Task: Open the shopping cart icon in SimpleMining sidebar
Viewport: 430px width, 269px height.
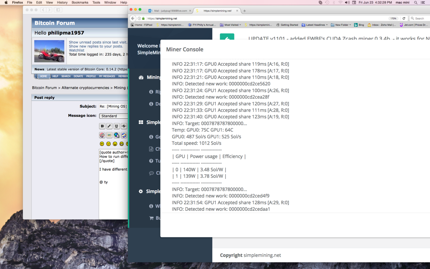Action: pyautogui.click(x=151, y=218)
